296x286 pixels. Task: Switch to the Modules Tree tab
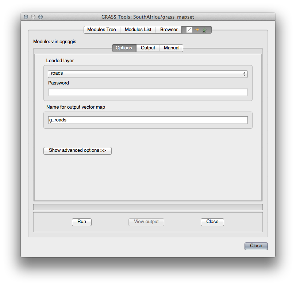(x=101, y=30)
